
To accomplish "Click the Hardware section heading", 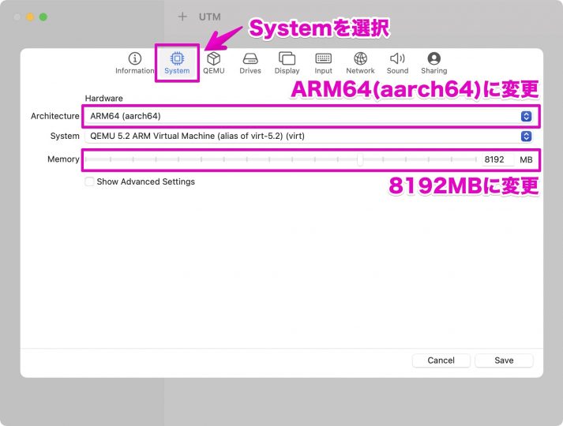I will (x=103, y=99).
